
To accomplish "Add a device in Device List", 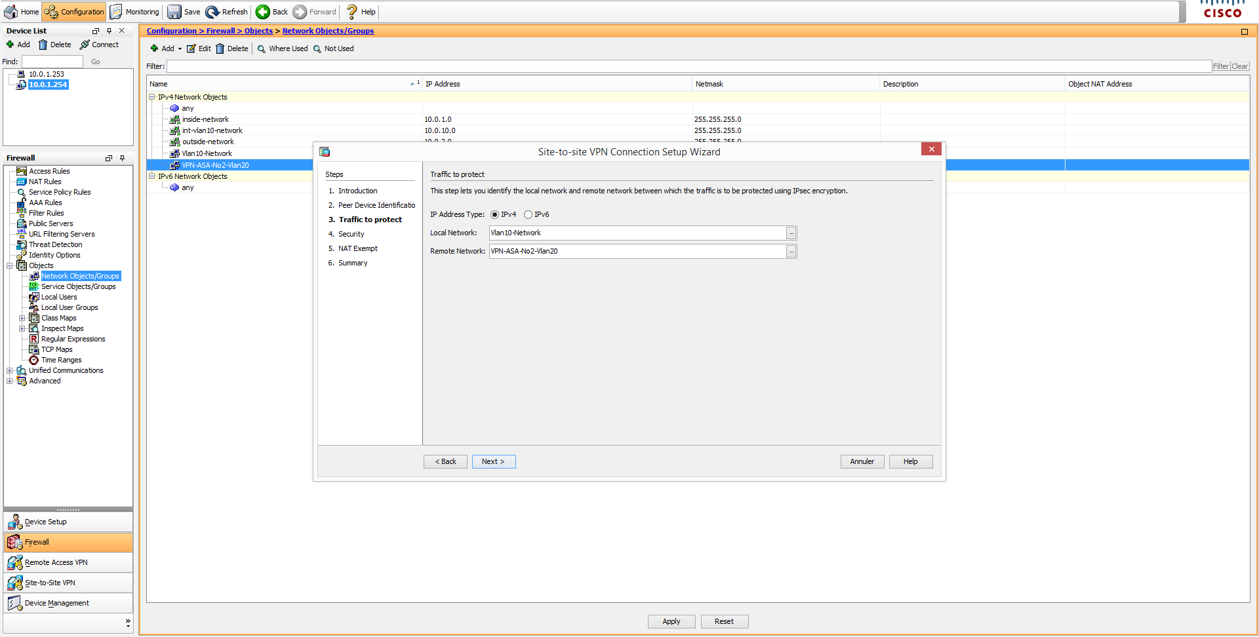I will point(18,45).
